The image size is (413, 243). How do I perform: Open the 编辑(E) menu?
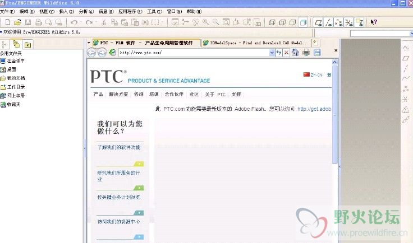point(27,12)
